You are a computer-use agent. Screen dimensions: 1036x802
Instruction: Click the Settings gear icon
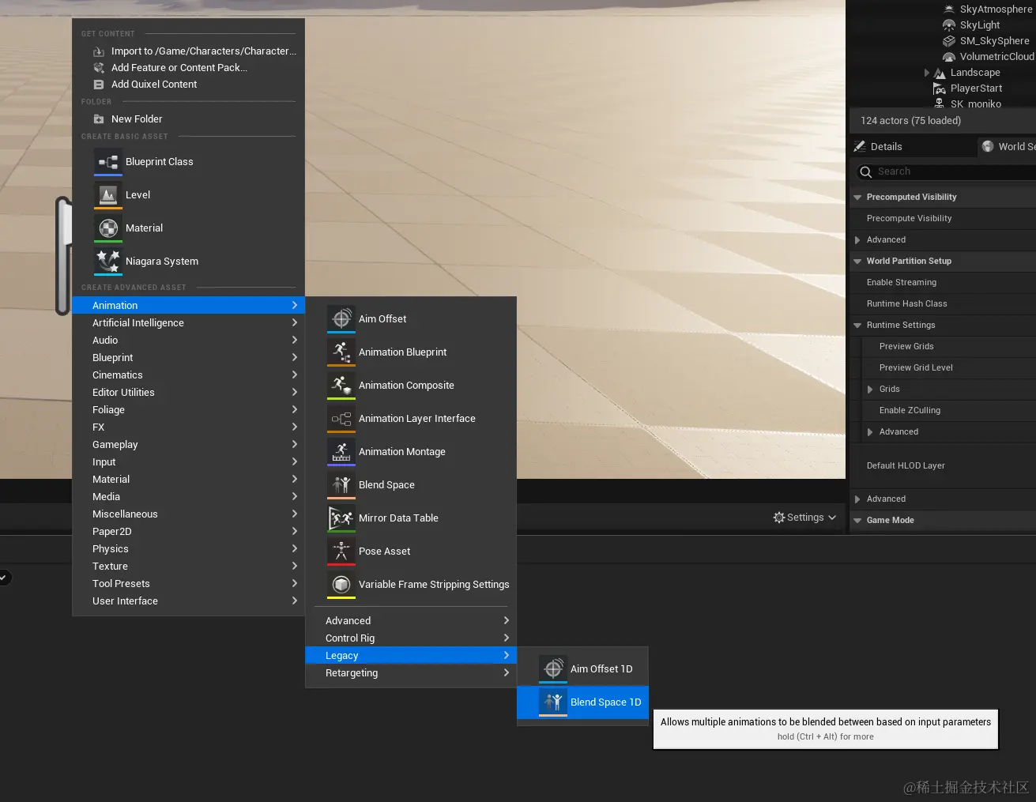pyautogui.click(x=779, y=518)
